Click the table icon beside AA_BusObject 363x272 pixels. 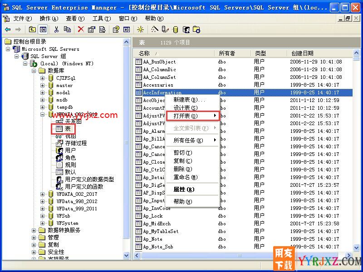[138, 62]
